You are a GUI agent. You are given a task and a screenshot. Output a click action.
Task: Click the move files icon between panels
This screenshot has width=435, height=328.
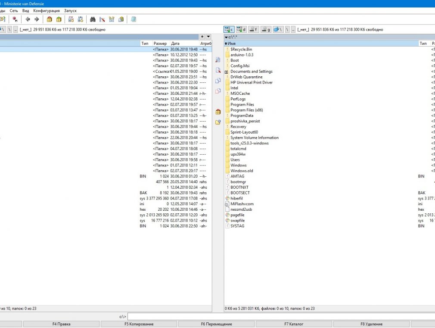point(218,91)
